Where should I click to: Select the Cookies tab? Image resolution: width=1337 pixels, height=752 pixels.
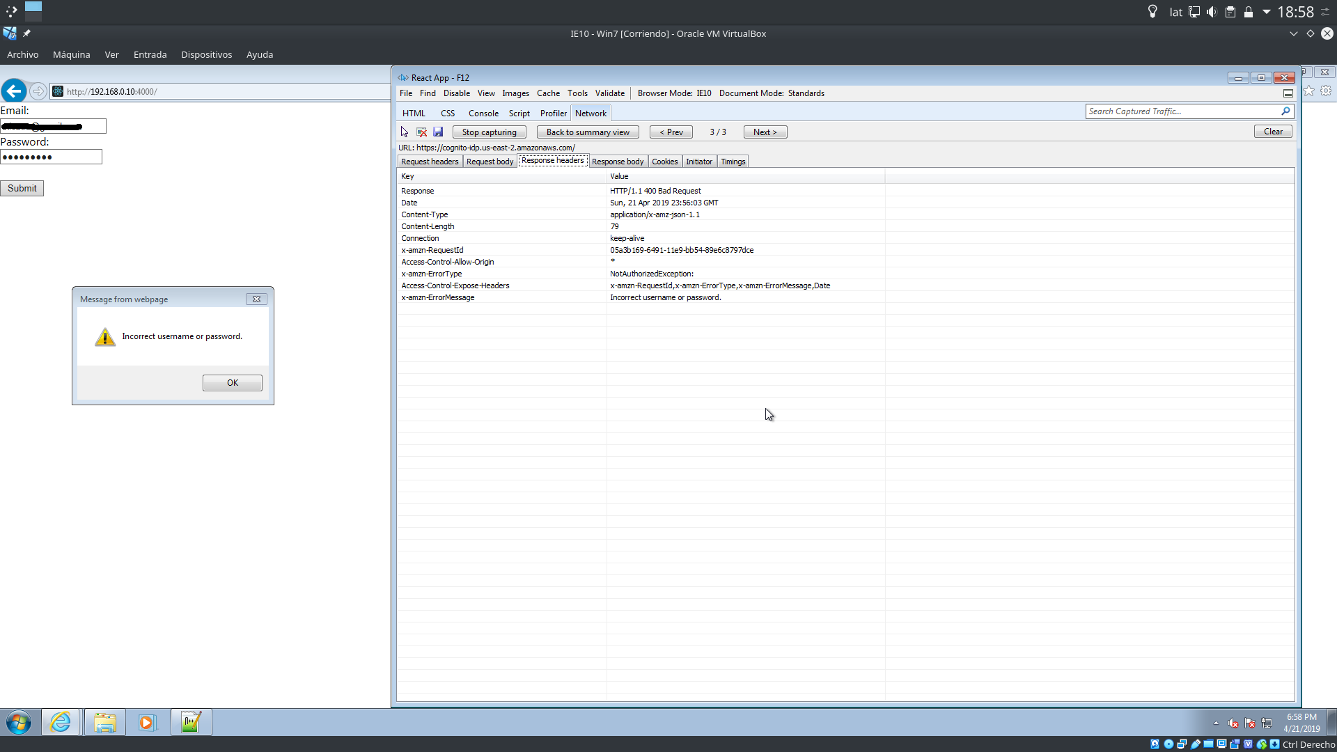coord(664,161)
